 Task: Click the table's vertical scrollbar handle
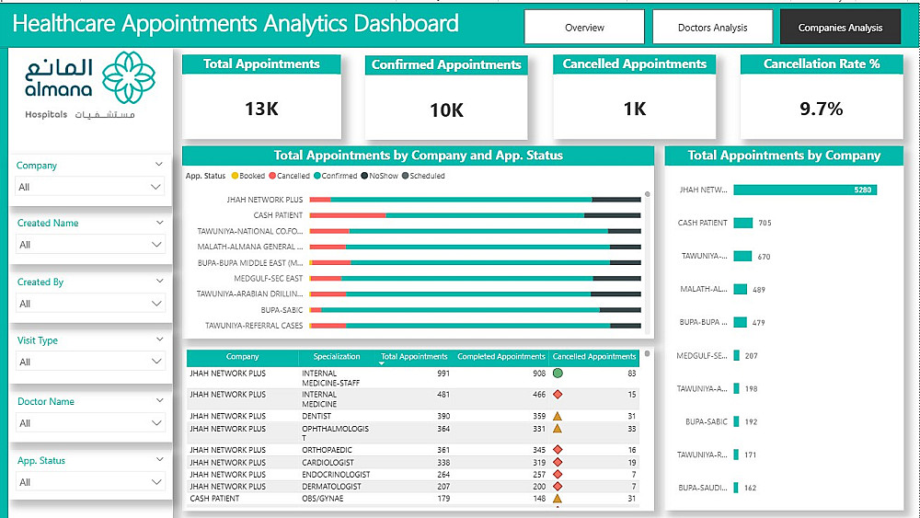point(647,353)
